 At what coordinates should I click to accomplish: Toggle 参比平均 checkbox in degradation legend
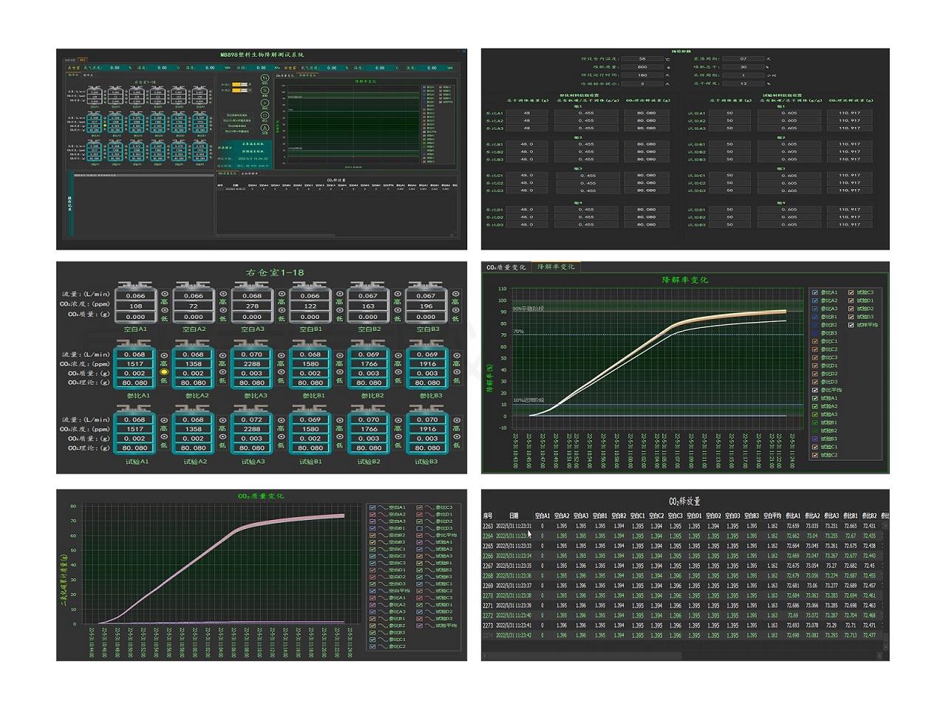click(814, 390)
